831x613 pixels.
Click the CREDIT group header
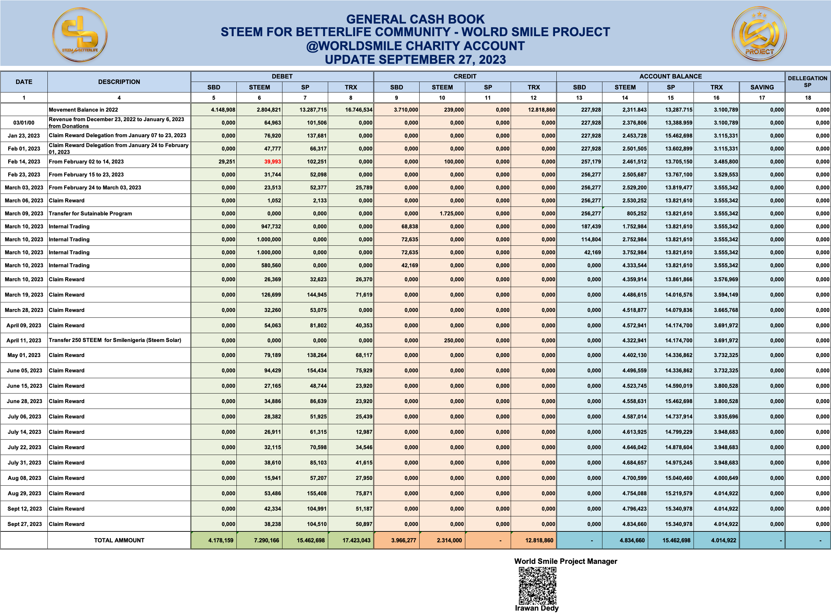click(465, 76)
